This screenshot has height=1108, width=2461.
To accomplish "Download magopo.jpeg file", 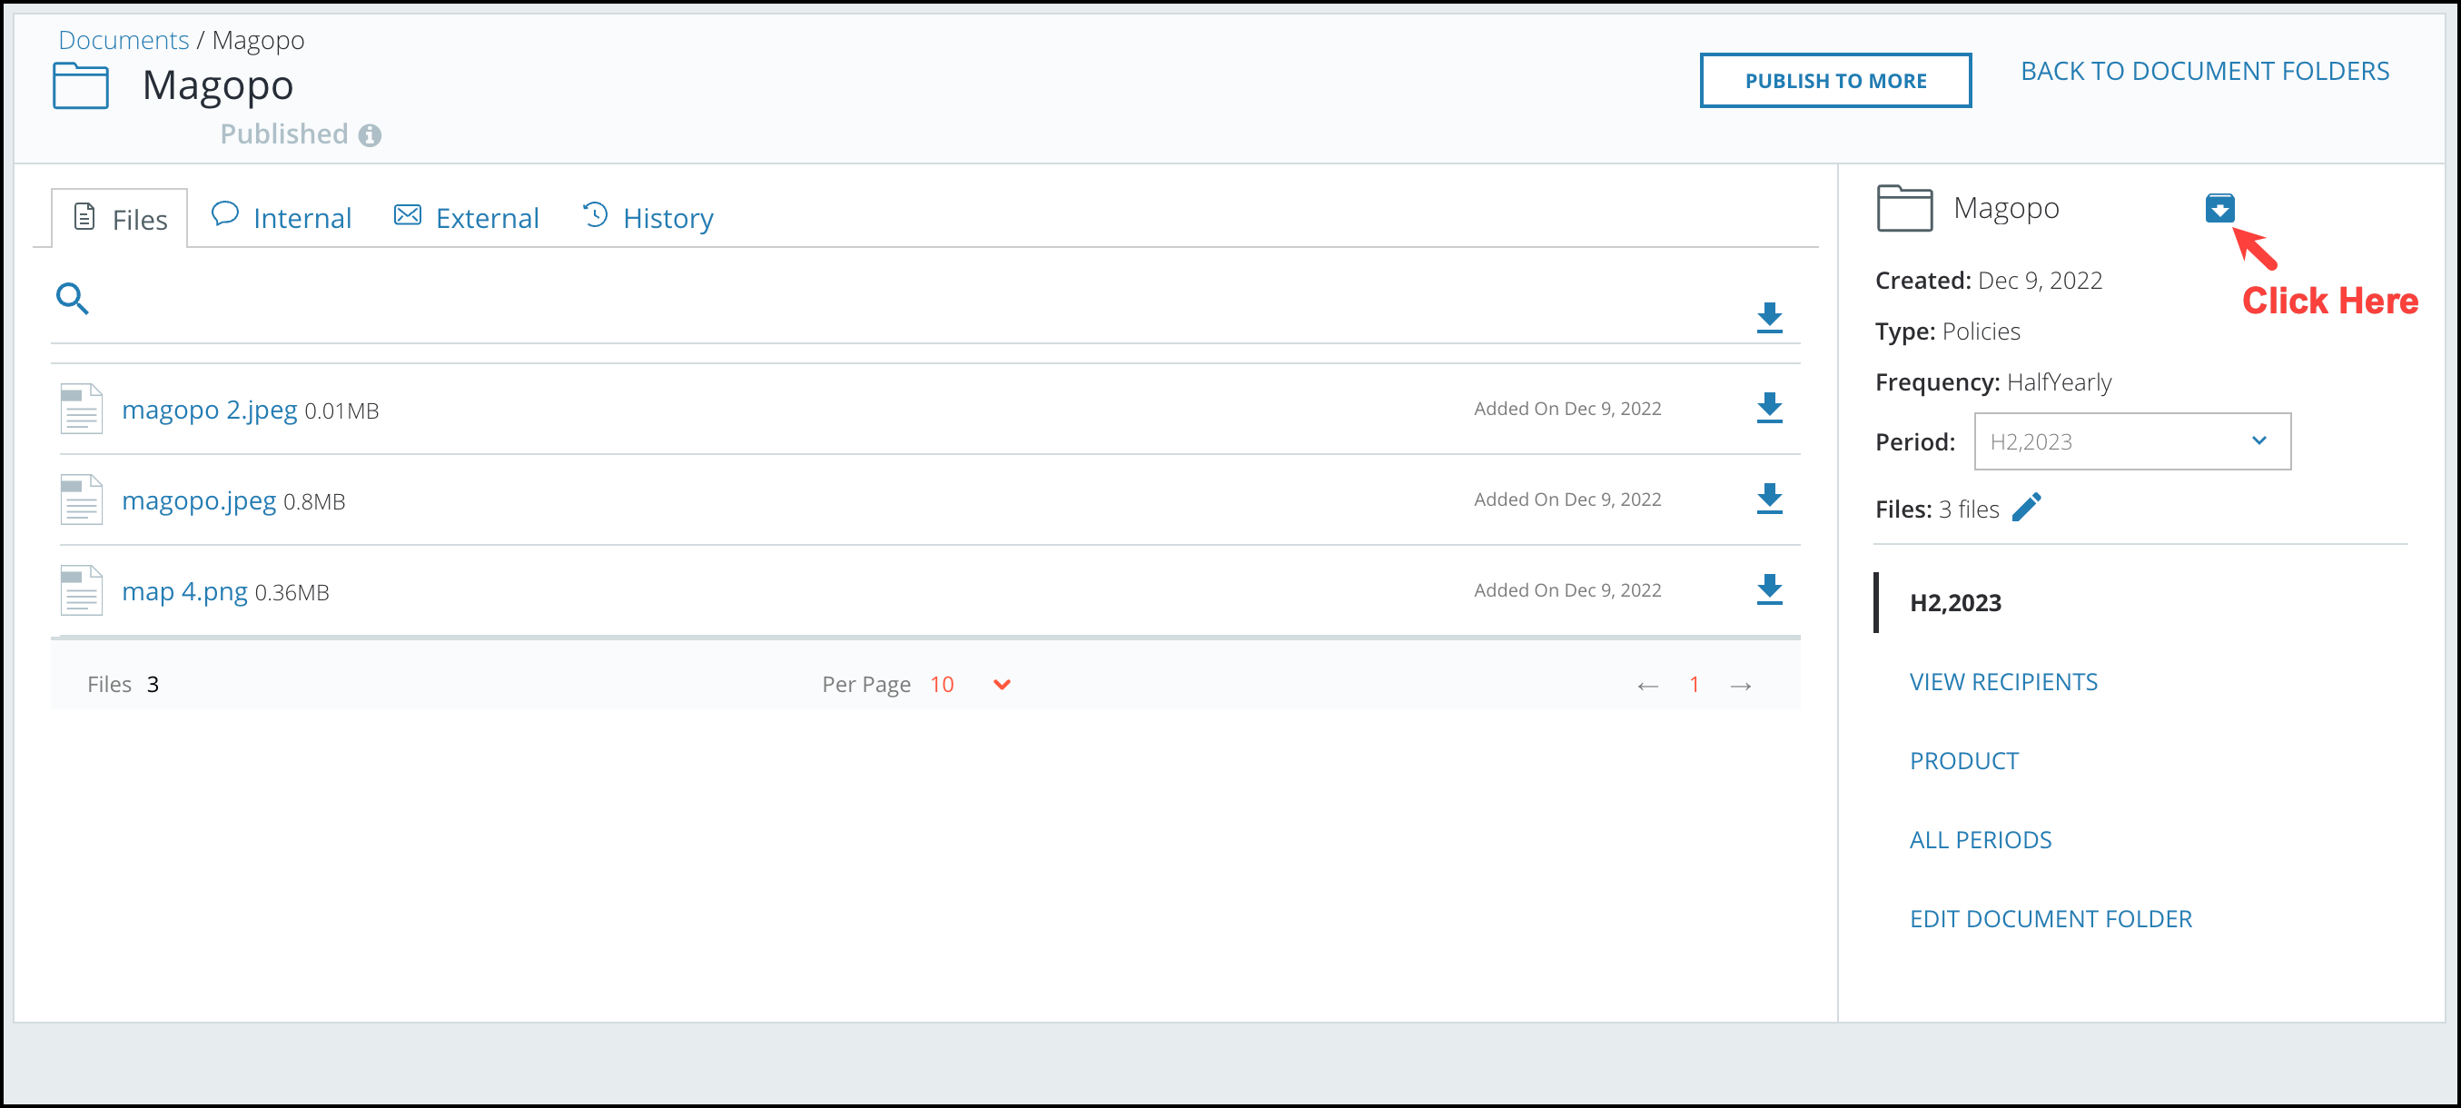I will [1769, 499].
